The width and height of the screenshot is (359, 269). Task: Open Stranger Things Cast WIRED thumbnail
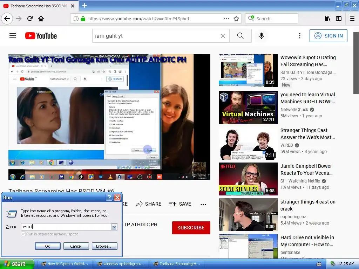[x=248, y=143]
